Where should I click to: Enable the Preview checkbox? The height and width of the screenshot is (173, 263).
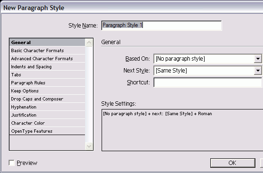click(x=11, y=163)
